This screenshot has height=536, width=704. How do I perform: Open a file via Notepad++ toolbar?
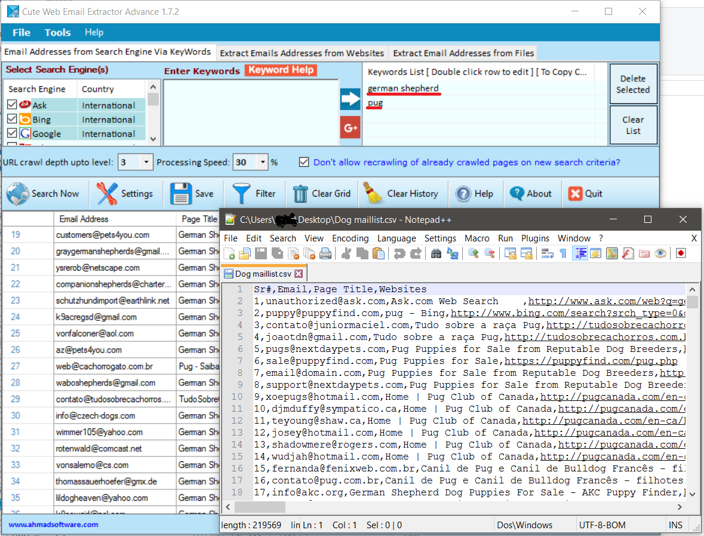pos(245,254)
